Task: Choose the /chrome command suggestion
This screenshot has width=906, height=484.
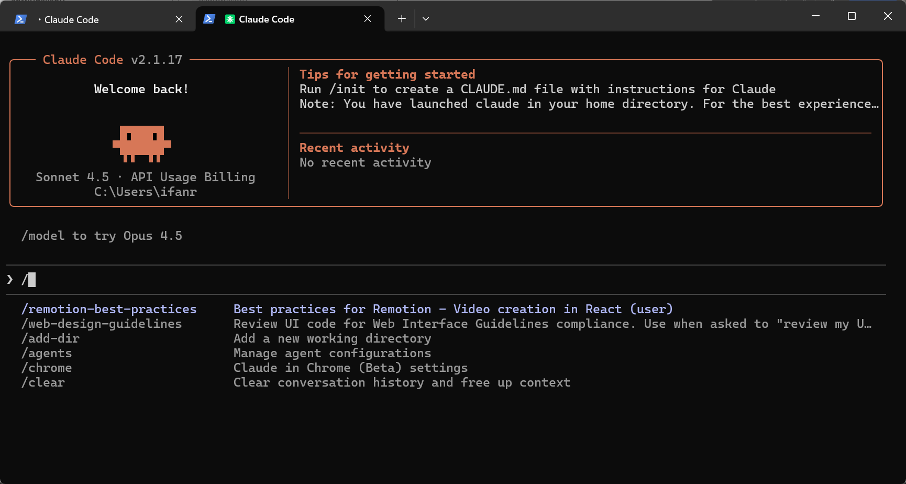Action: click(x=47, y=368)
